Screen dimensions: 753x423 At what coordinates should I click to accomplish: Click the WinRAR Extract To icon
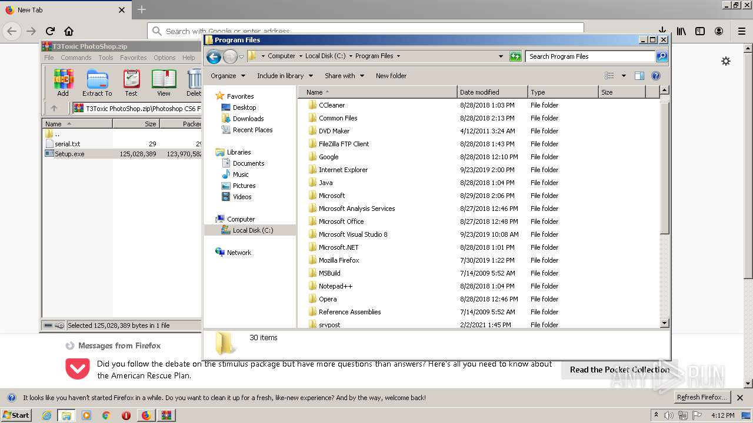coord(97,82)
